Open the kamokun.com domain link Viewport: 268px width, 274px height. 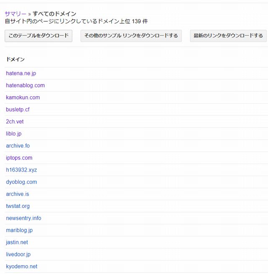point(23,97)
